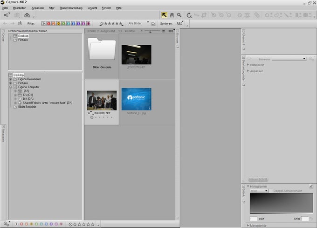This screenshot has height=228, width=317.
Task: Click the thumbnail size slider
Action: coord(152,31)
